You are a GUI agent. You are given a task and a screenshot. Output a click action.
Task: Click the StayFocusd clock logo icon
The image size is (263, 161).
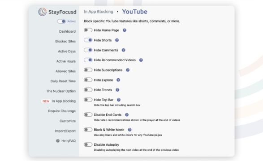(x=42, y=12)
